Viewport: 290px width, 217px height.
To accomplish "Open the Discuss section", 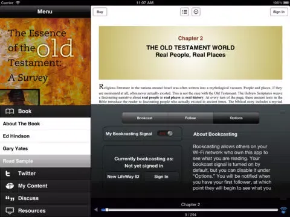I will coord(45,198).
